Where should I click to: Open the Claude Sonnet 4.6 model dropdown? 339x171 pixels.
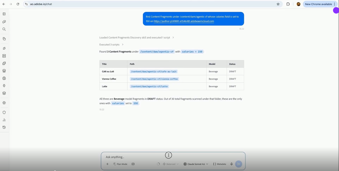click(x=196, y=164)
